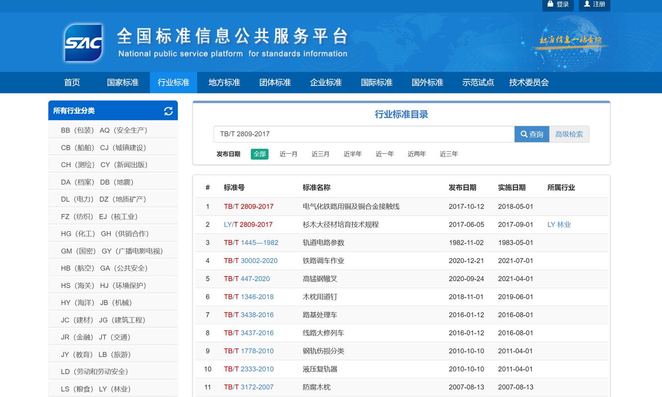
Task: Open the 企业标准 nav tab
Action: click(326, 82)
